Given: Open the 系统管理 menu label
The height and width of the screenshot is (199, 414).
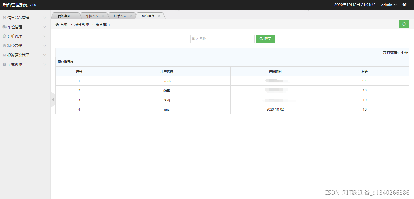Looking at the screenshot, I should pyautogui.click(x=15, y=65).
